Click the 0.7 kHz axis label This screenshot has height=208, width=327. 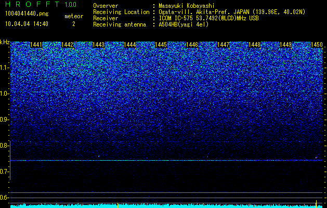click(x=4, y=172)
